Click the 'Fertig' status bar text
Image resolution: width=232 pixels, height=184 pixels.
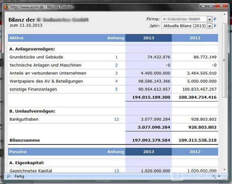pyautogui.click(x=19, y=176)
